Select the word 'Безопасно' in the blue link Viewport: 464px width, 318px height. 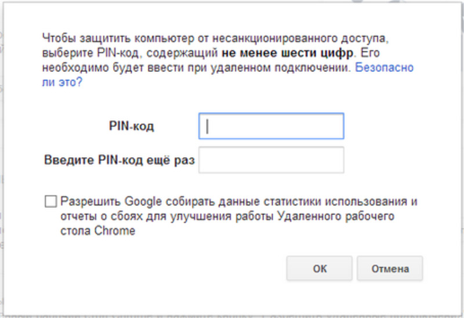[x=384, y=67]
